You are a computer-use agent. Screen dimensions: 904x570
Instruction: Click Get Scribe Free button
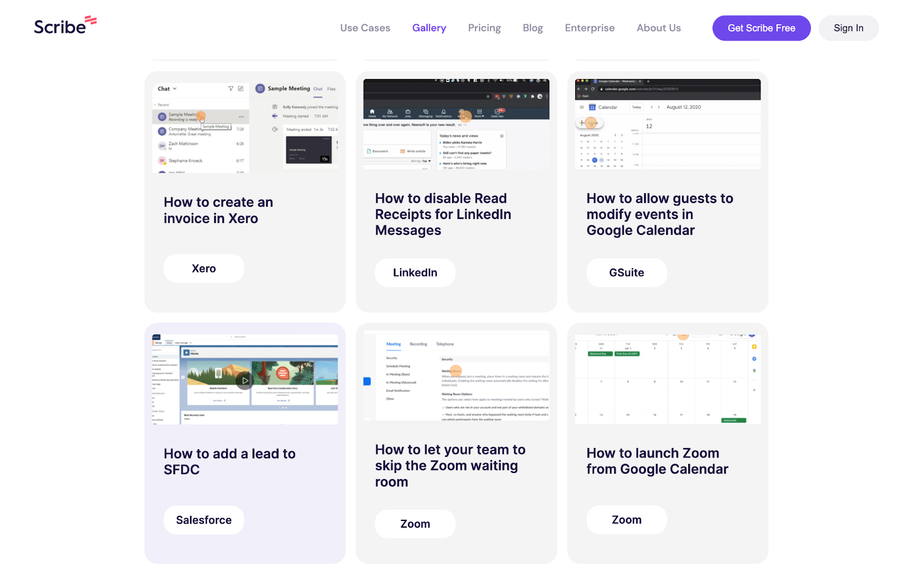tap(761, 28)
